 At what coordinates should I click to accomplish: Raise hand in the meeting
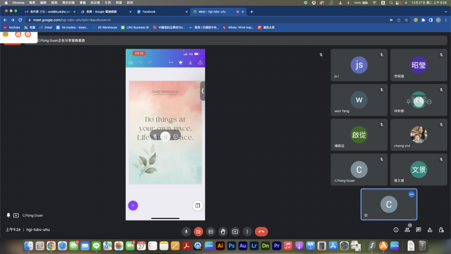point(223,231)
